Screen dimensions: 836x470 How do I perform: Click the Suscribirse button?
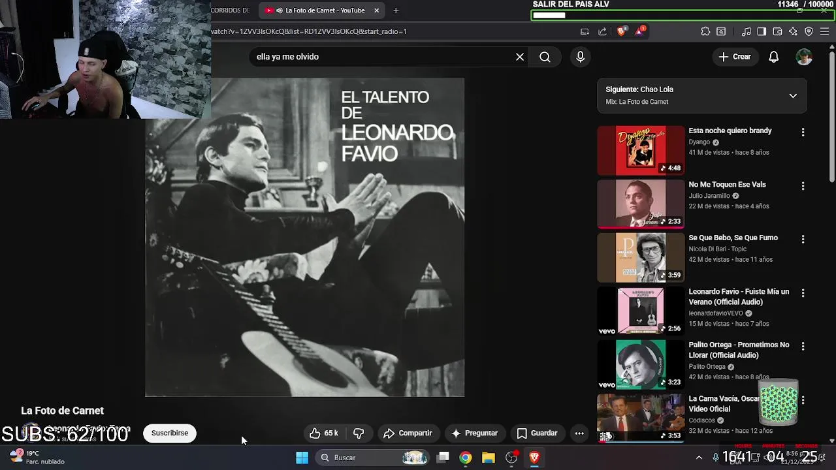click(x=170, y=433)
